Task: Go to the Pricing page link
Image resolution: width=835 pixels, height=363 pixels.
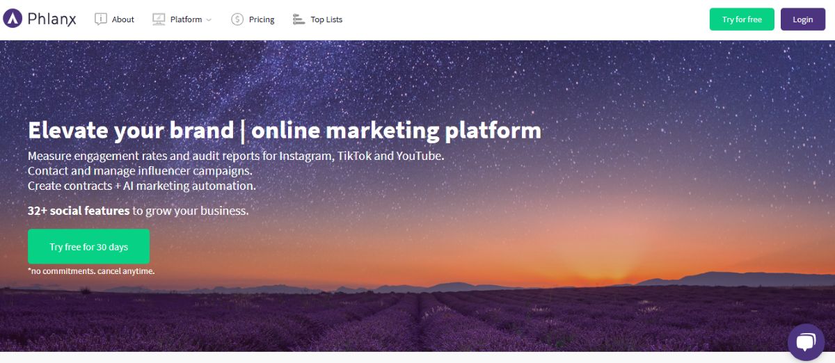Action: click(x=262, y=19)
